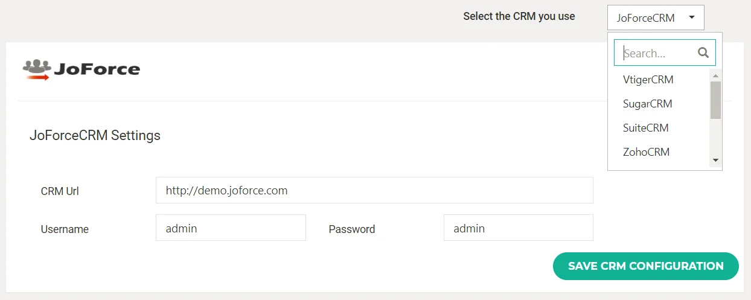The width and height of the screenshot is (751, 300).
Task: Click the dropdown list scroll-down arrow
Action: click(715, 160)
